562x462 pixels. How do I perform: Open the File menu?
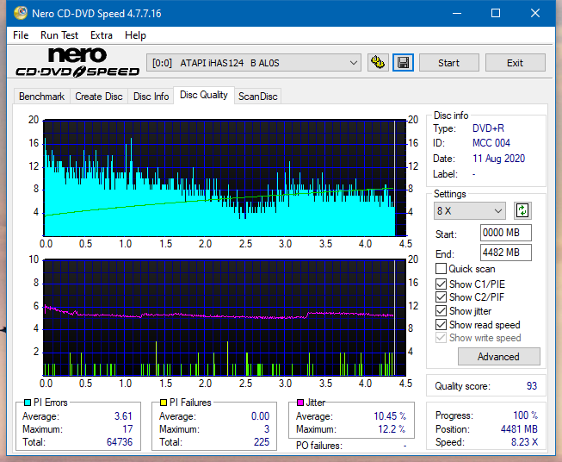21,35
